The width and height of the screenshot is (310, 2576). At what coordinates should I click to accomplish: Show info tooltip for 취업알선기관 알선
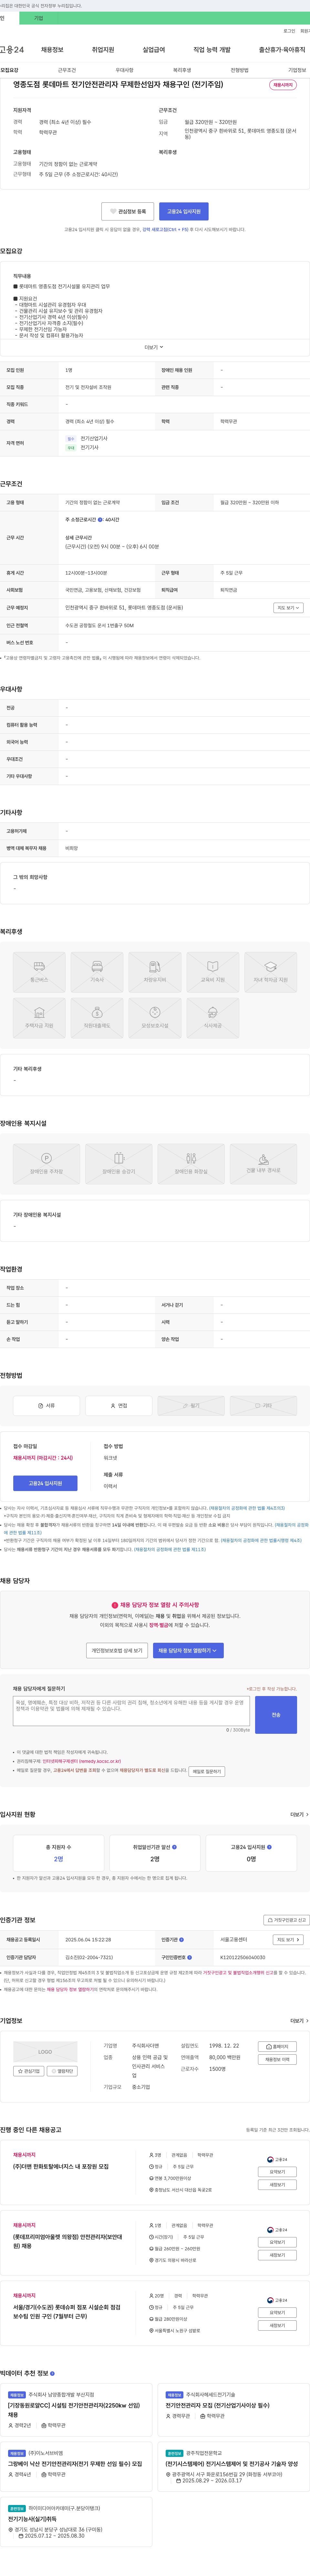point(174,1847)
